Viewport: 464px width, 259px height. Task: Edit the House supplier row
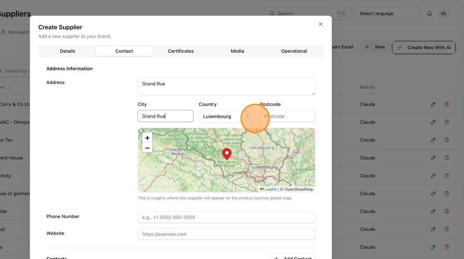(433, 158)
